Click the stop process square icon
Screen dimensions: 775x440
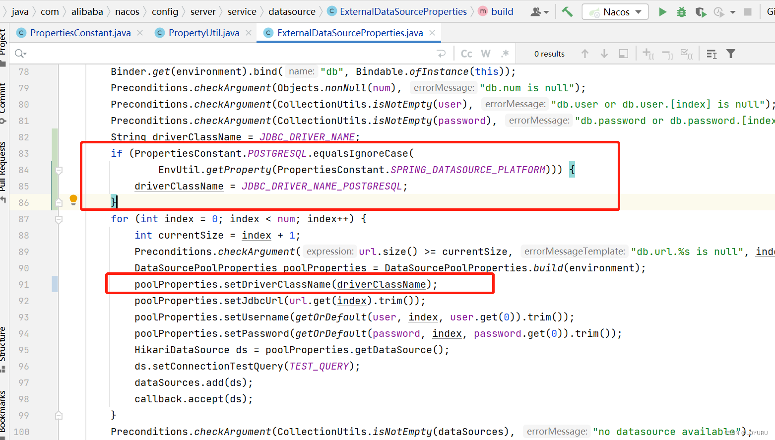click(748, 12)
